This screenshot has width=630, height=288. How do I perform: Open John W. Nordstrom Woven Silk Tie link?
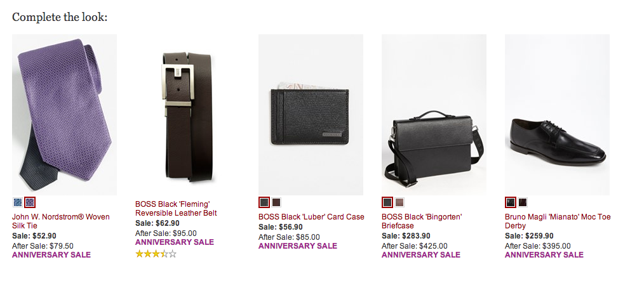(61, 221)
